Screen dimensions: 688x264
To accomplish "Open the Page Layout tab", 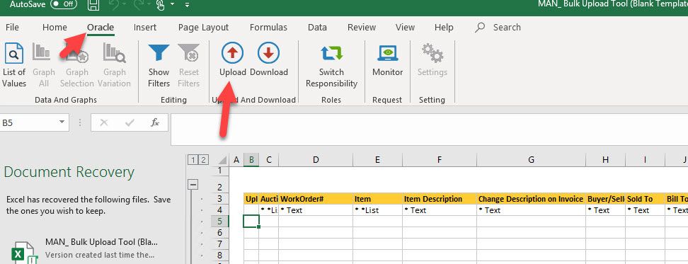I will (203, 27).
